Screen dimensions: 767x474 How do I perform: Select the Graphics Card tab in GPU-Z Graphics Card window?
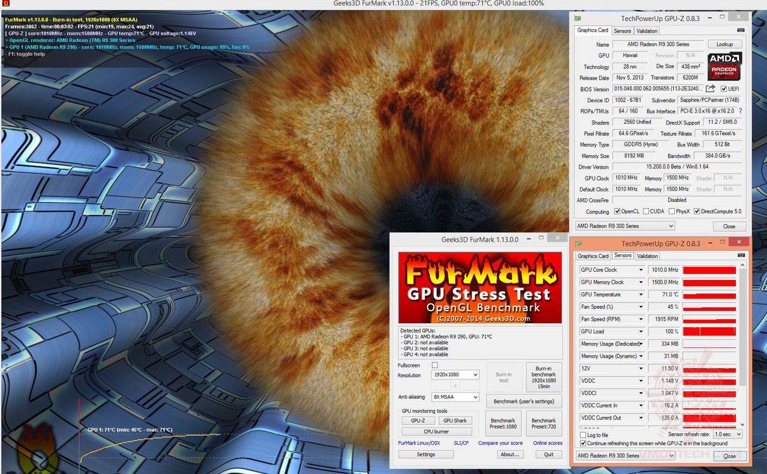(x=593, y=30)
